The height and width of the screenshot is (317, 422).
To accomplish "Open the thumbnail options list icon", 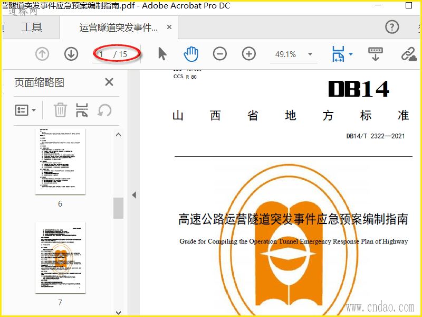I will 25,110.
